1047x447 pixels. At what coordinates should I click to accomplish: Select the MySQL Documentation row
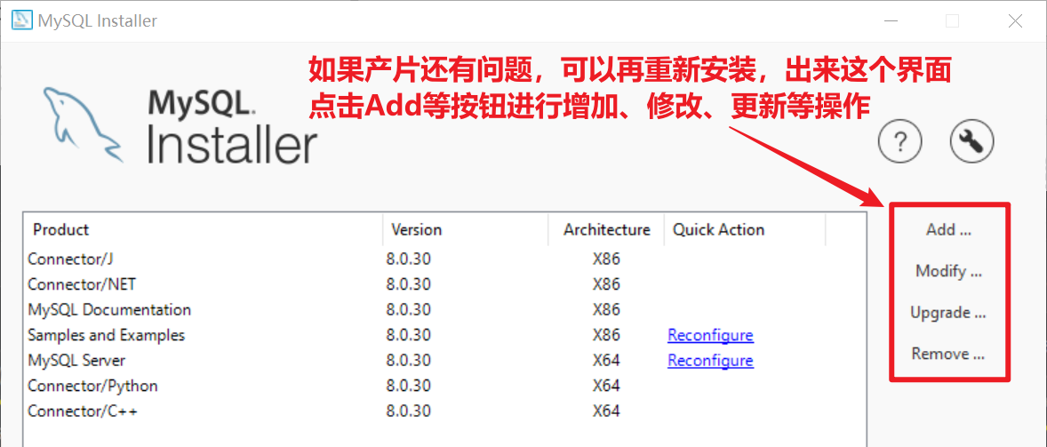click(444, 309)
